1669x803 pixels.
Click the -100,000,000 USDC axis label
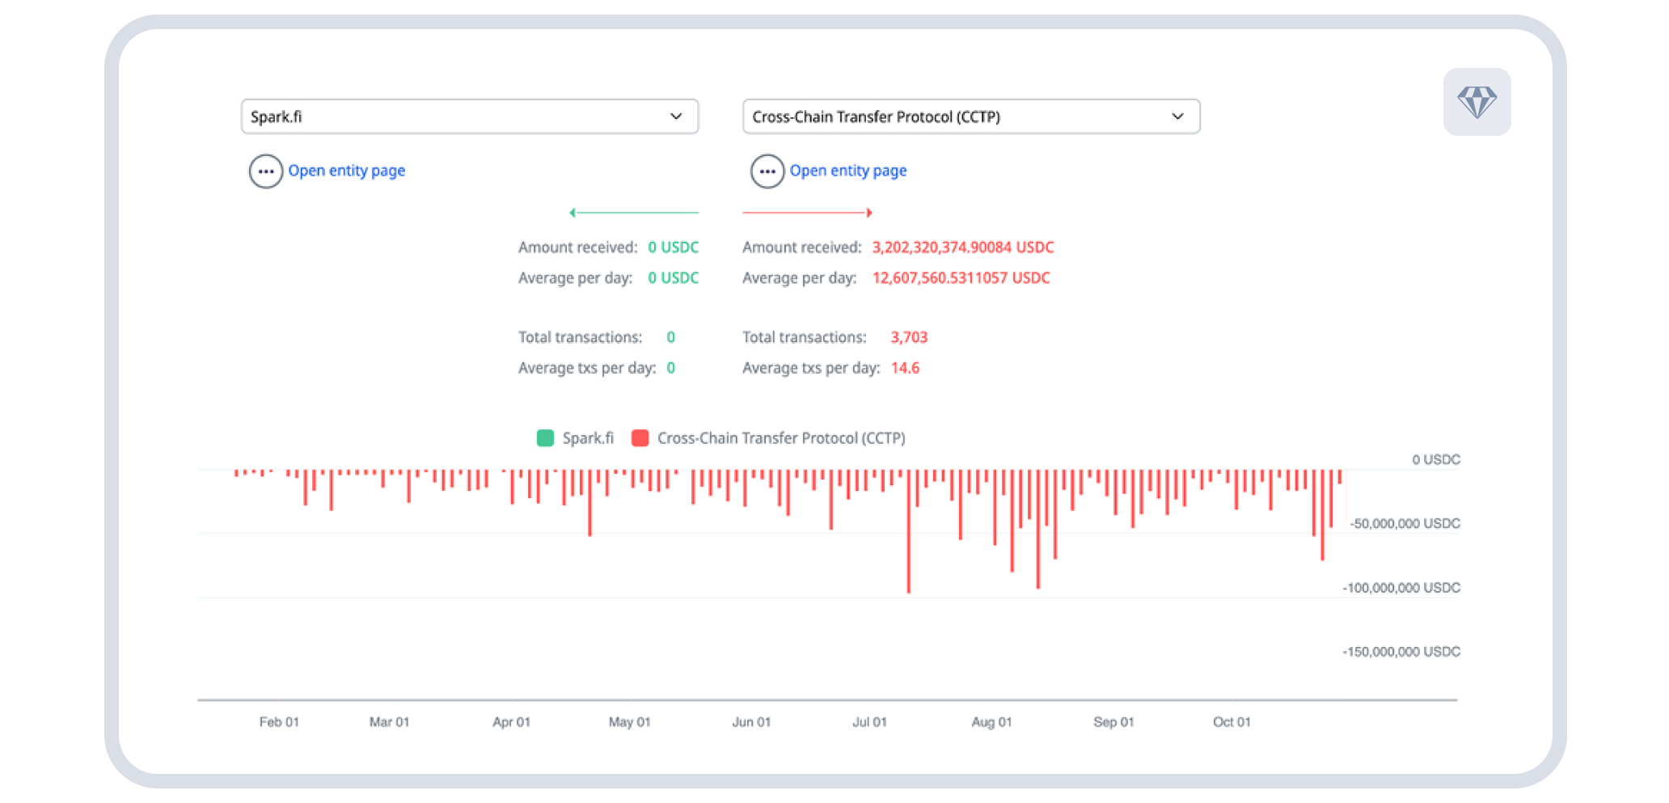(x=1401, y=588)
